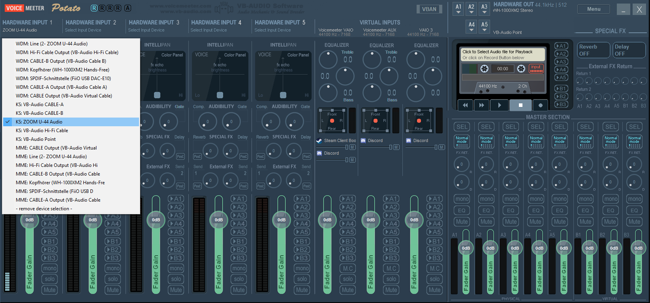
Task: Click remove device selection entry
Action: 71,209
